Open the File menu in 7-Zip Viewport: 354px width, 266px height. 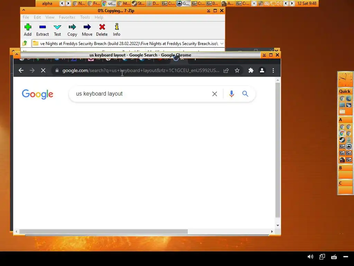pos(26,17)
